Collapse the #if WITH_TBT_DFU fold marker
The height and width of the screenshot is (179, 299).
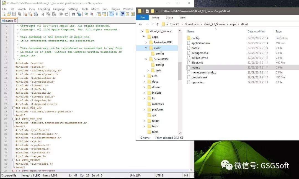coord(14,119)
